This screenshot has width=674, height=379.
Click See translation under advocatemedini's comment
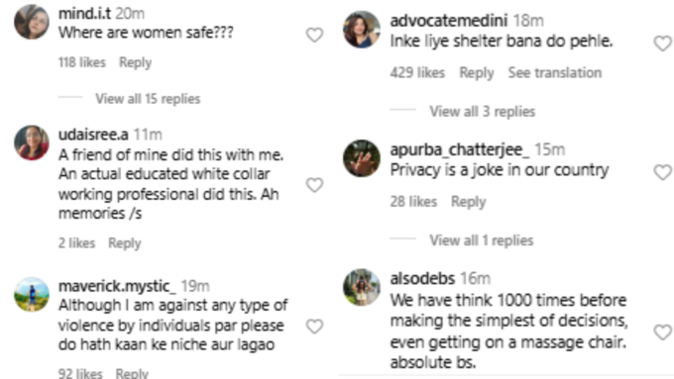pyautogui.click(x=555, y=73)
